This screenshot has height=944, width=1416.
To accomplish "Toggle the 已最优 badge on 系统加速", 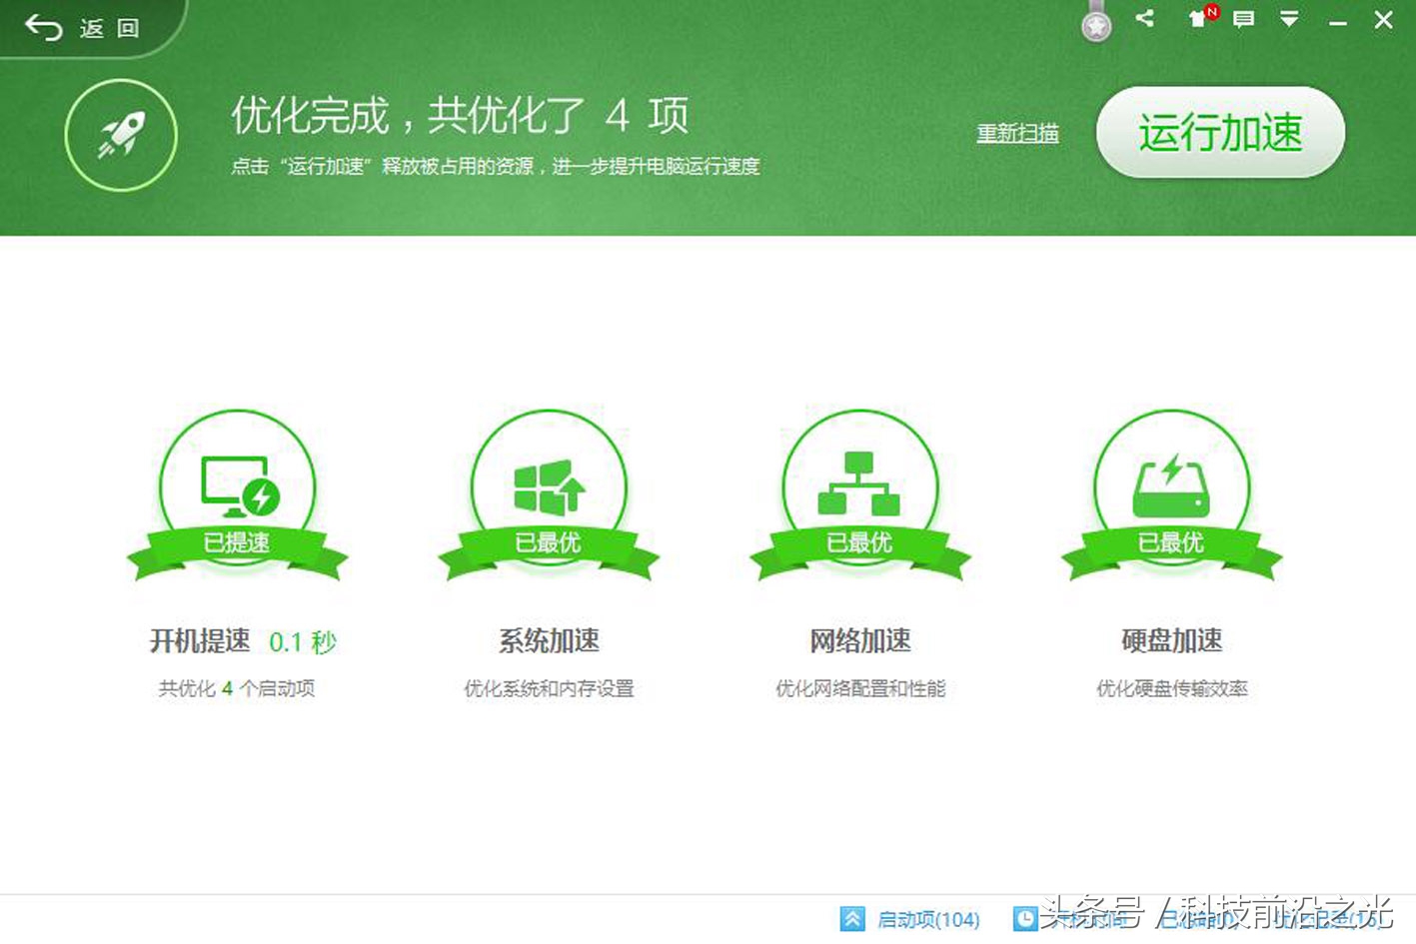I will (x=546, y=544).
